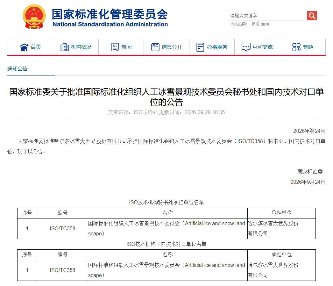The width and height of the screenshot is (333, 286).
Task: Select the 通知公告 tab heading
Action: click(x=18, y=68)
